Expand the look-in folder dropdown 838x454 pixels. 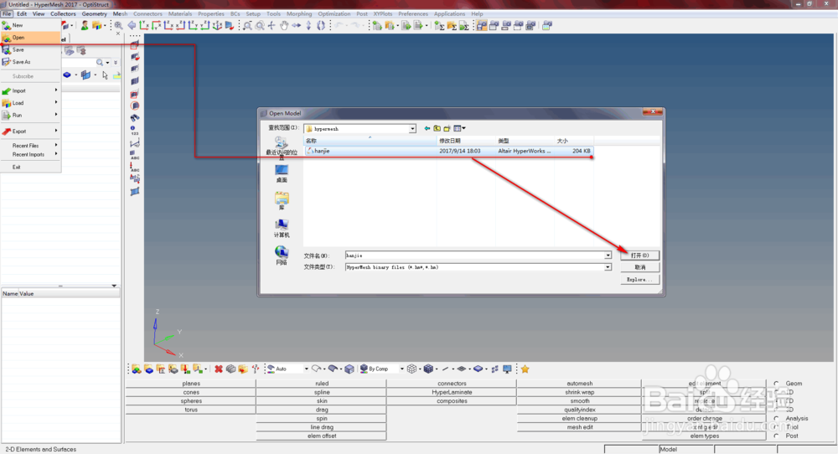click(412, 129)
